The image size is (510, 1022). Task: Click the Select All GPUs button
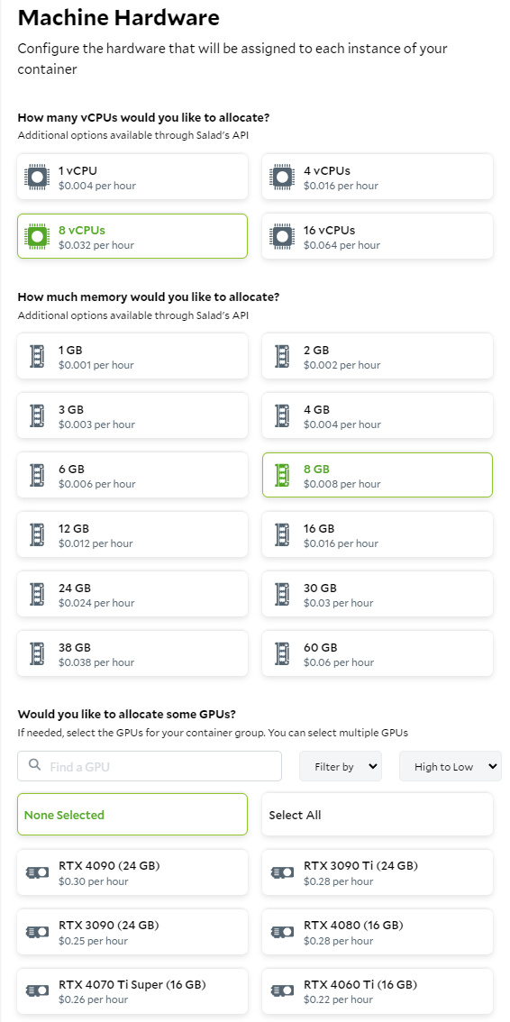click(x=378, y=814)
